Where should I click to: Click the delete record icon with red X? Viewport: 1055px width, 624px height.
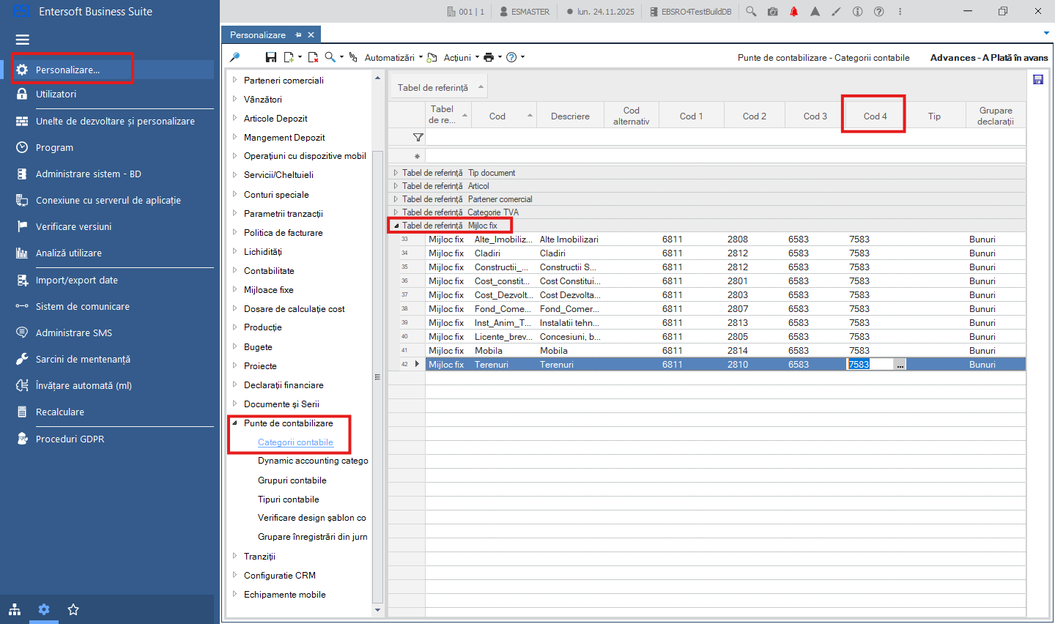click(x=313, y=57)
